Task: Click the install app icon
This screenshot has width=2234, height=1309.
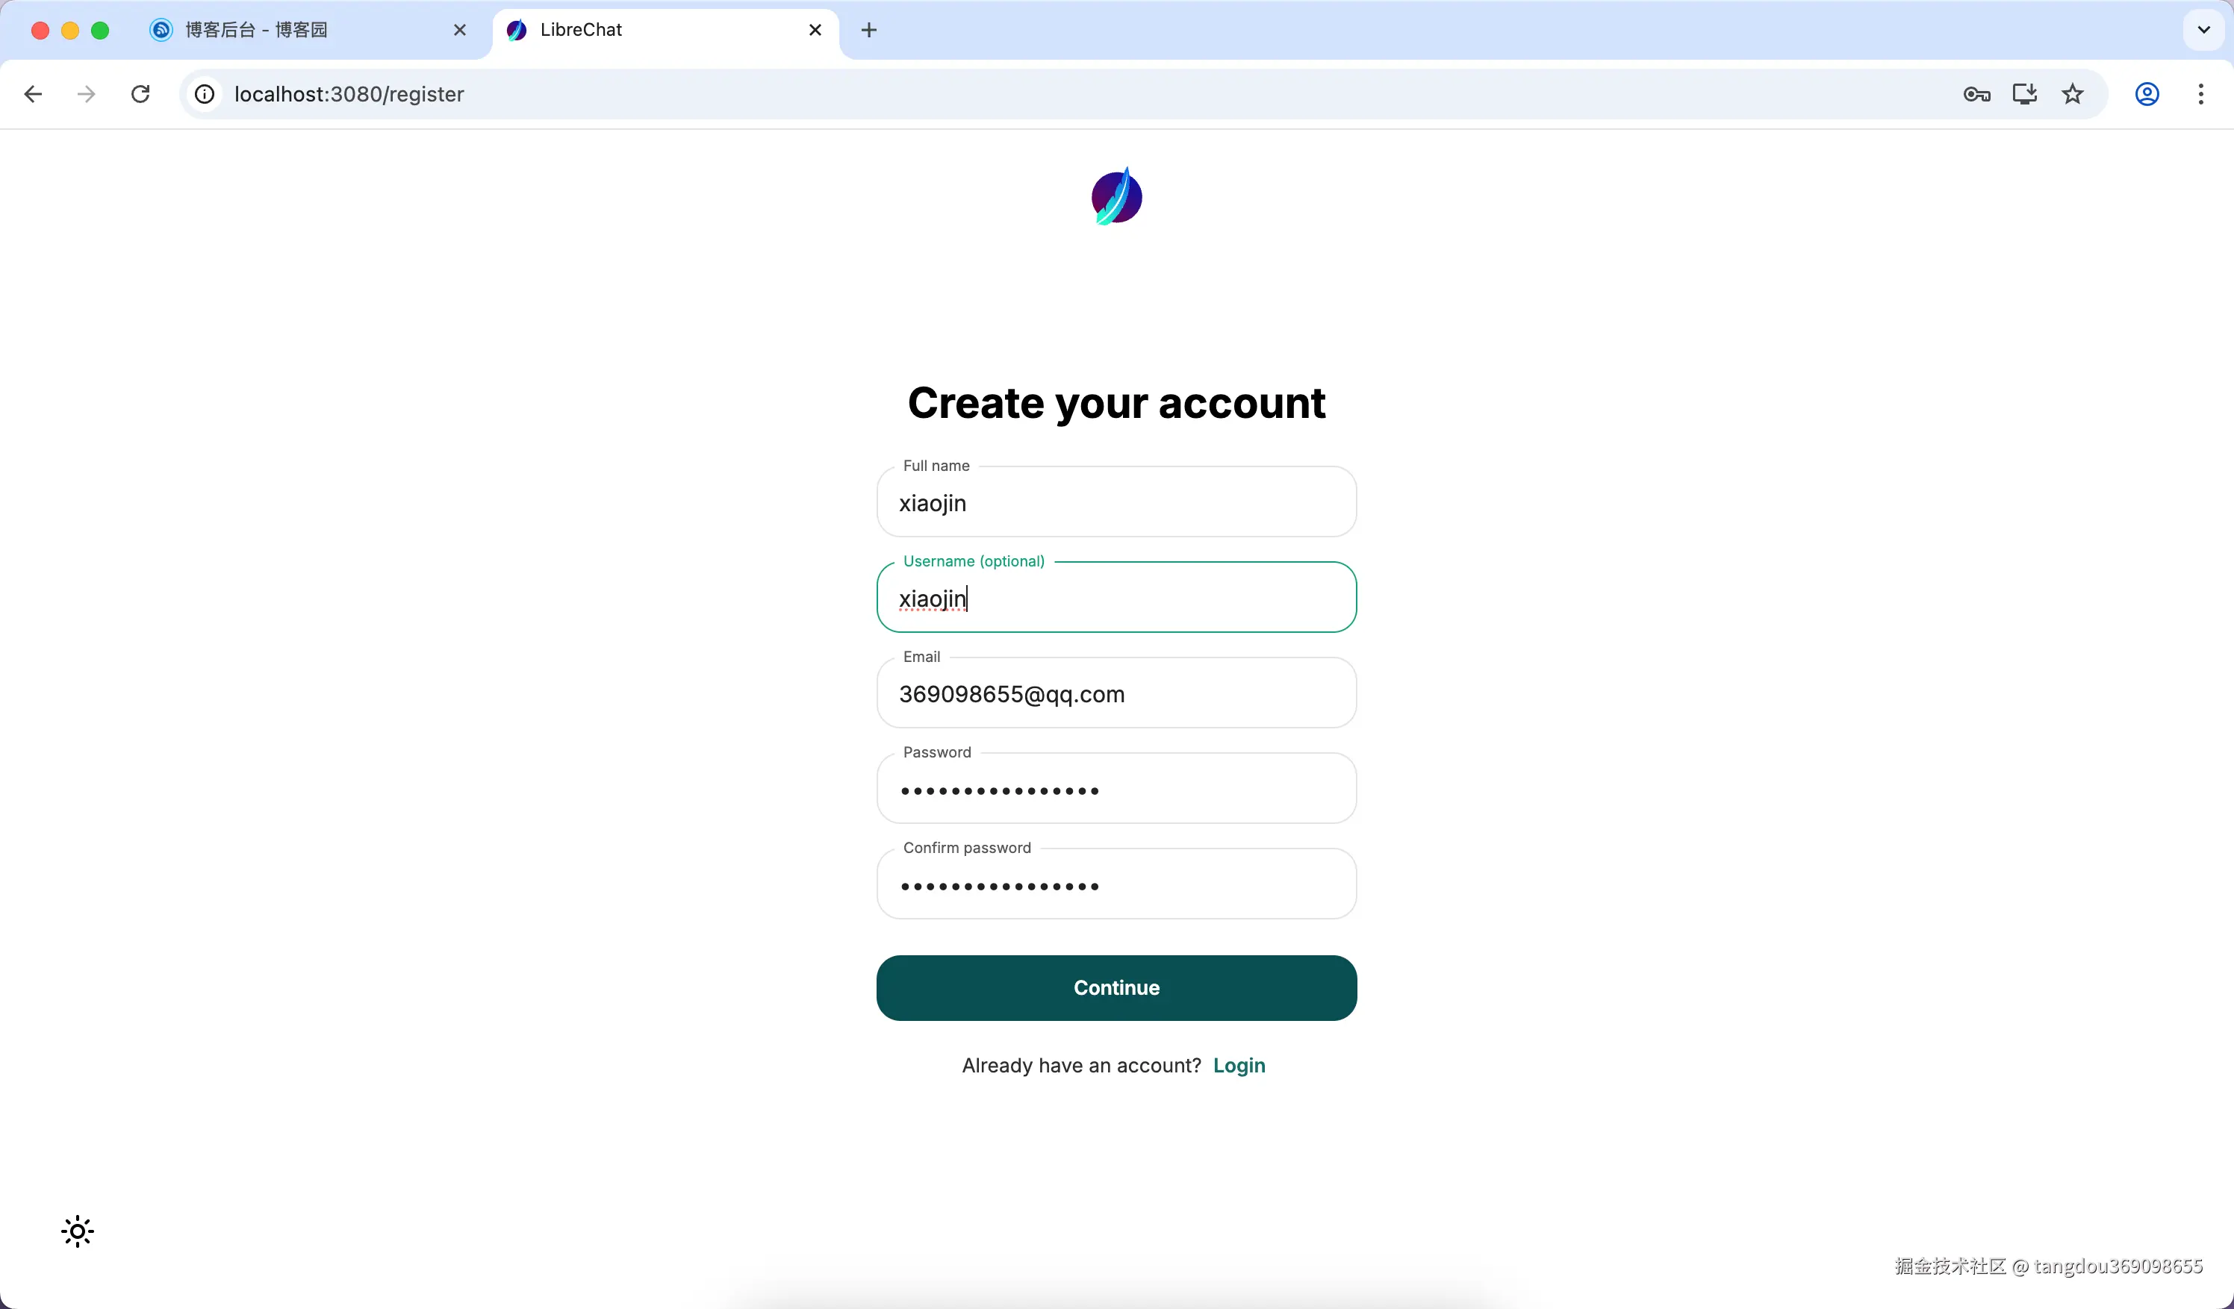Action: click(2024, 94)
